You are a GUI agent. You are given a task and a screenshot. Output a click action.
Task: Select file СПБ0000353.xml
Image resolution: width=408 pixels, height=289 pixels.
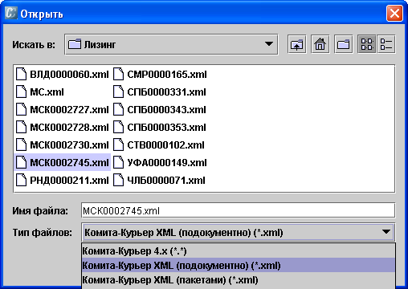160,128
